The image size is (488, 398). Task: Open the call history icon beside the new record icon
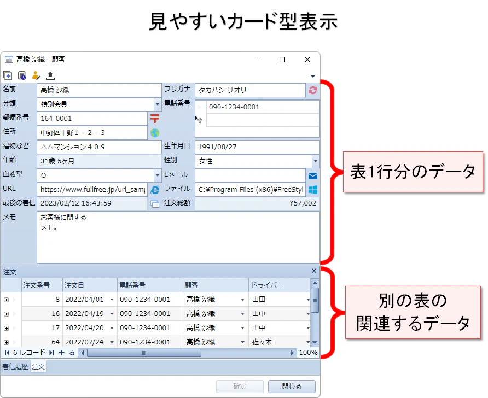click(22, 75)
